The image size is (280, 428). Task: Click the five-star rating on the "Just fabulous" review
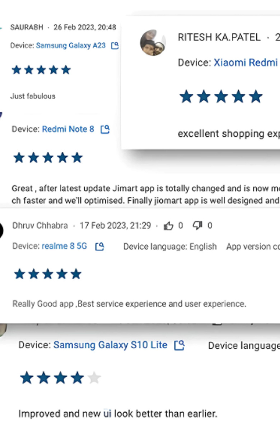tap(41, 70)
